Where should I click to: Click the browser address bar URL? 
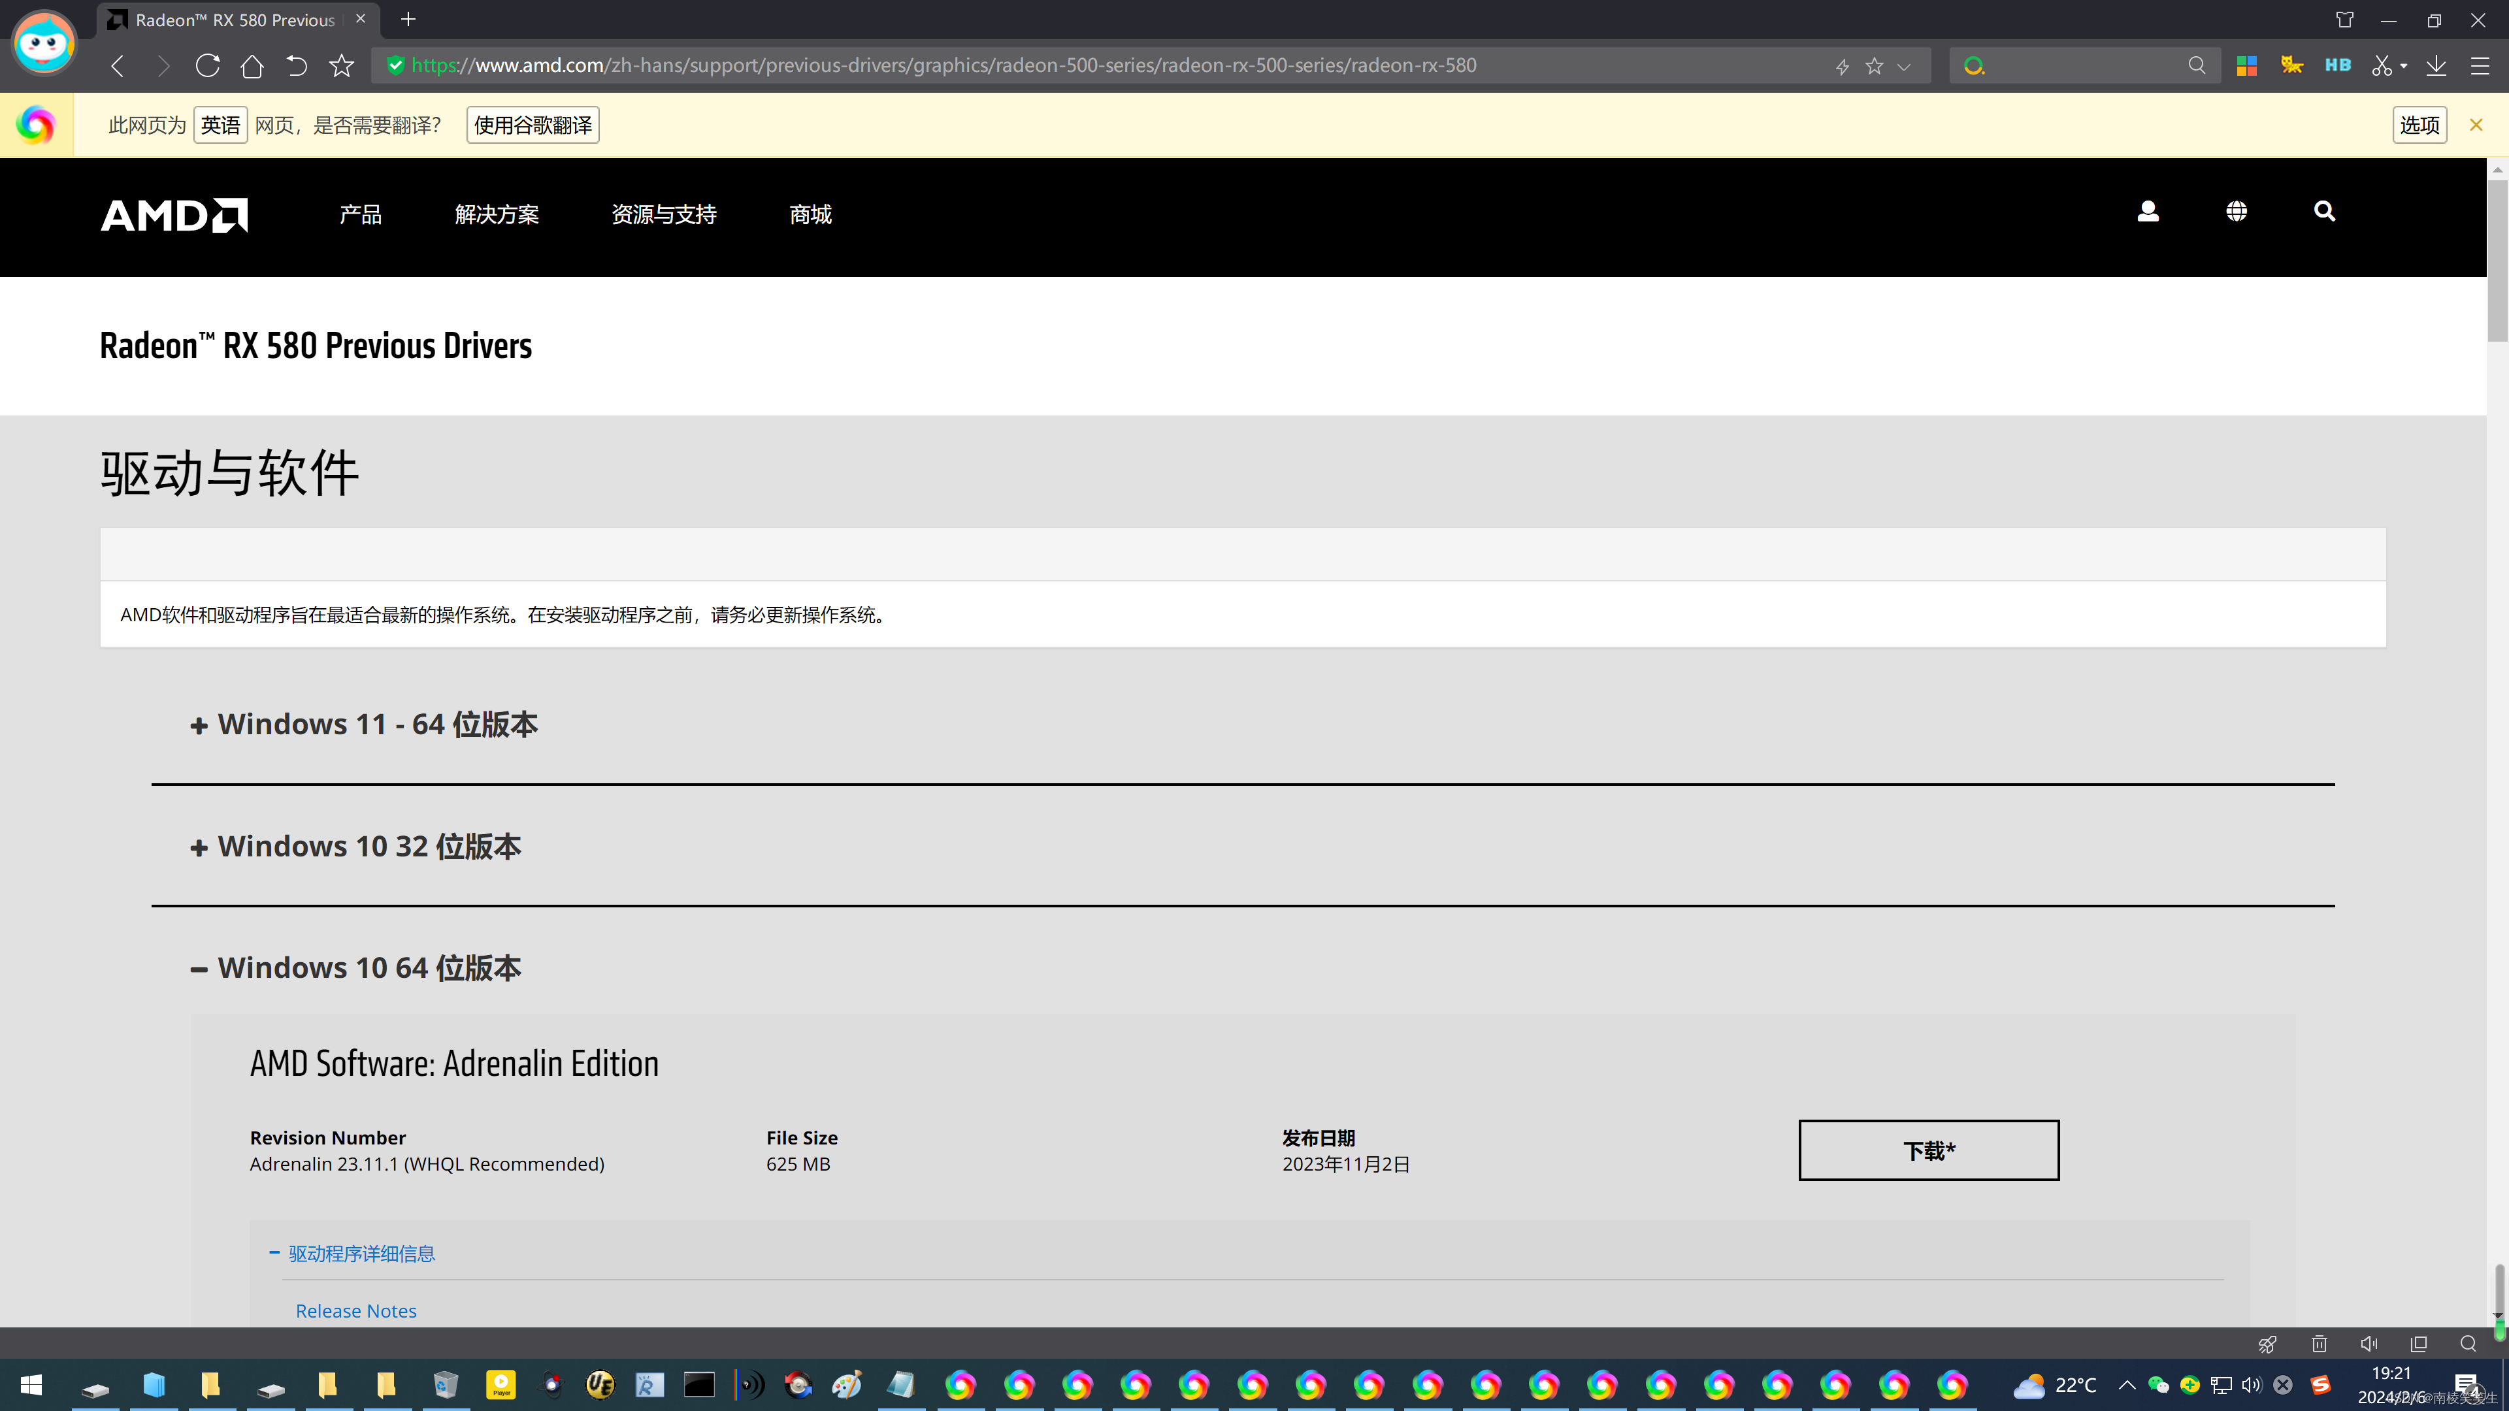coord(943,66)
